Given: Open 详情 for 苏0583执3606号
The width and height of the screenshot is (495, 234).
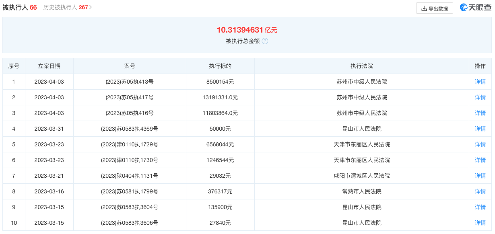Looking at the screenshot, I should click(x=480, y=223).
